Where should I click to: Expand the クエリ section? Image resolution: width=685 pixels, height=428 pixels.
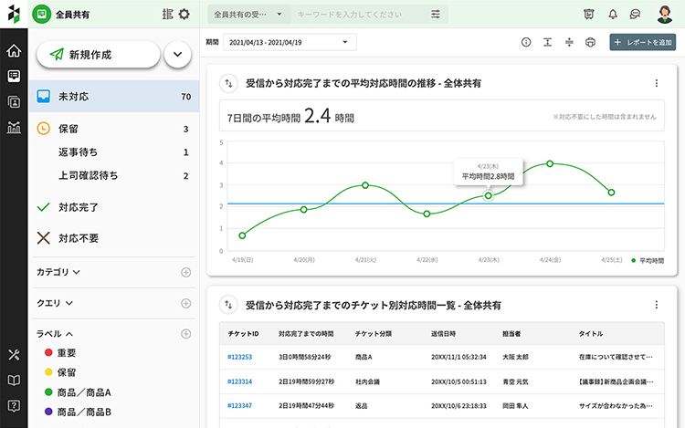[x=55, y=303]
